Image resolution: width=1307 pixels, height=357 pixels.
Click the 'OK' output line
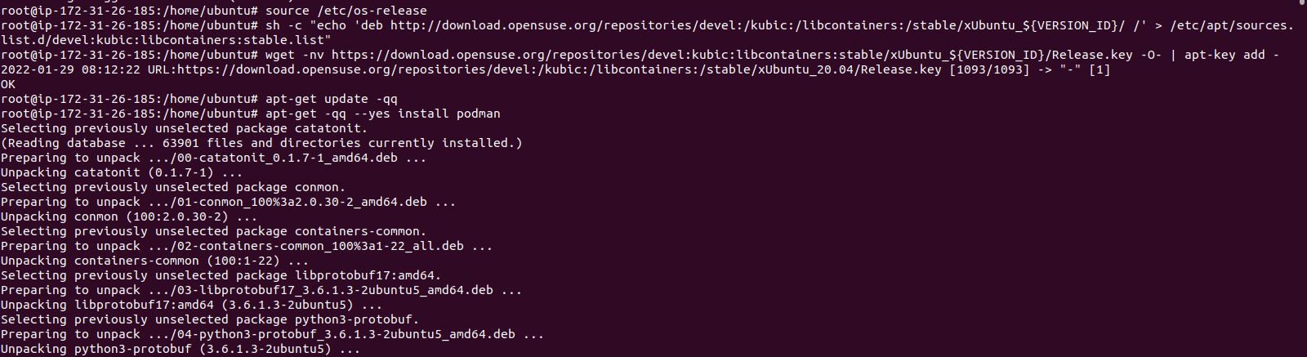click(8, 84)
